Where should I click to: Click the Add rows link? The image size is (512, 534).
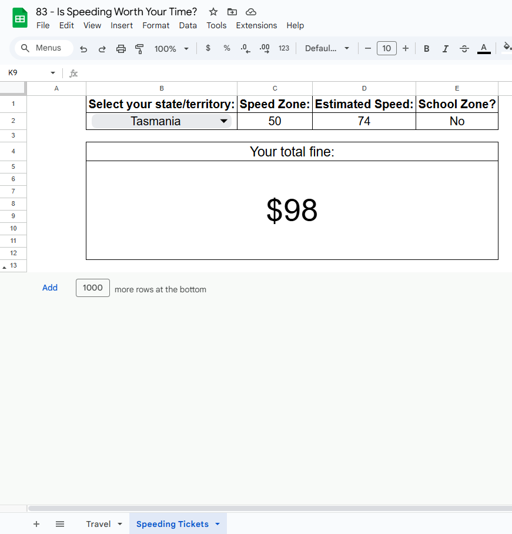point(50,288)
